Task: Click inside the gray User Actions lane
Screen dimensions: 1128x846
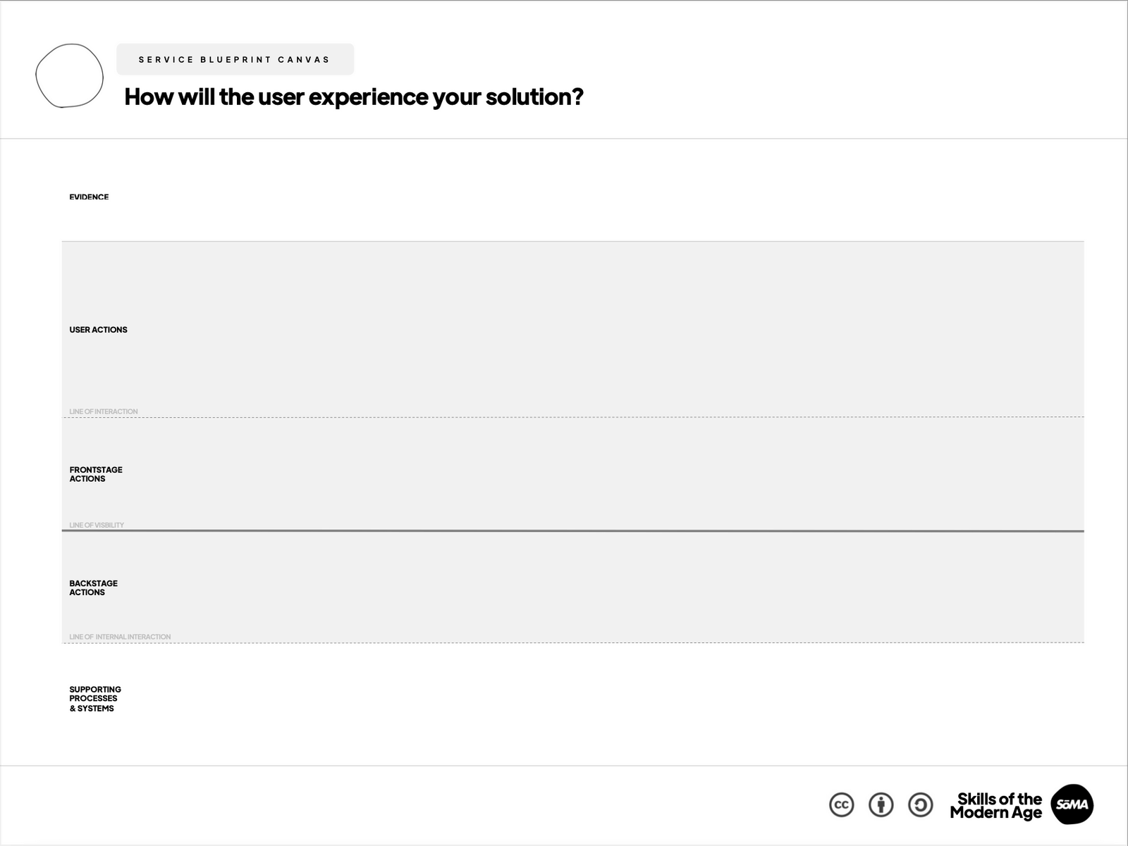Action: pos(564,330)
